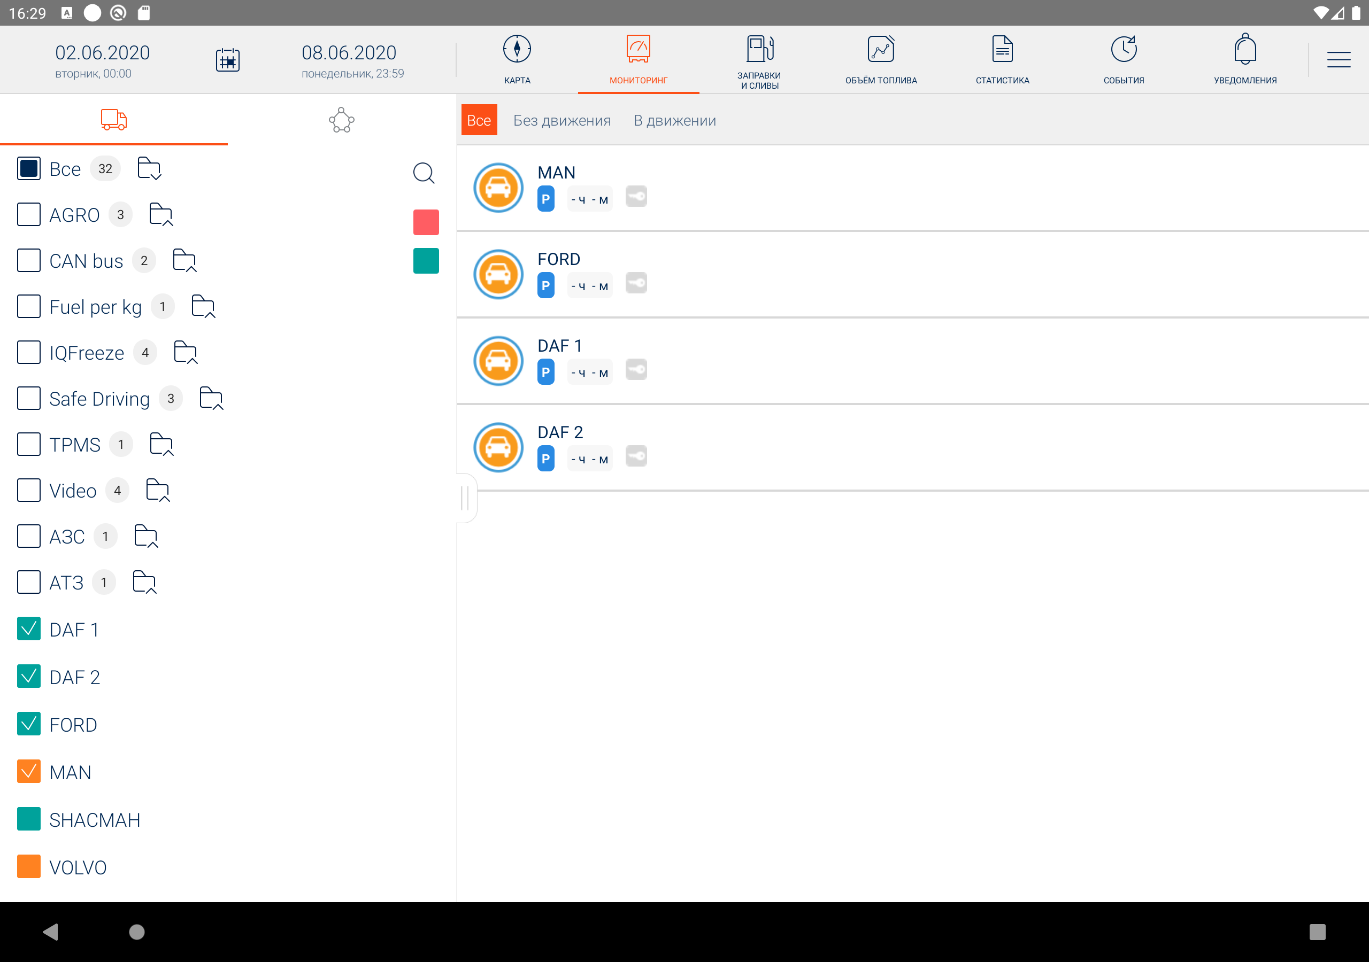Check the Video group checkbox
The width and height of the screenshot is (1369, 962).
click(29, 490)
